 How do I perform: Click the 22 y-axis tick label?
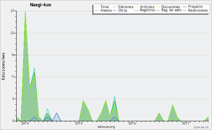click(x=13, y=33)
